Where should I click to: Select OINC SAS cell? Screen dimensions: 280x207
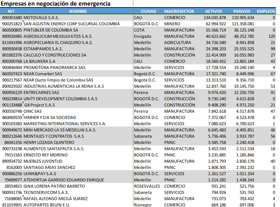tap(33, 111)
